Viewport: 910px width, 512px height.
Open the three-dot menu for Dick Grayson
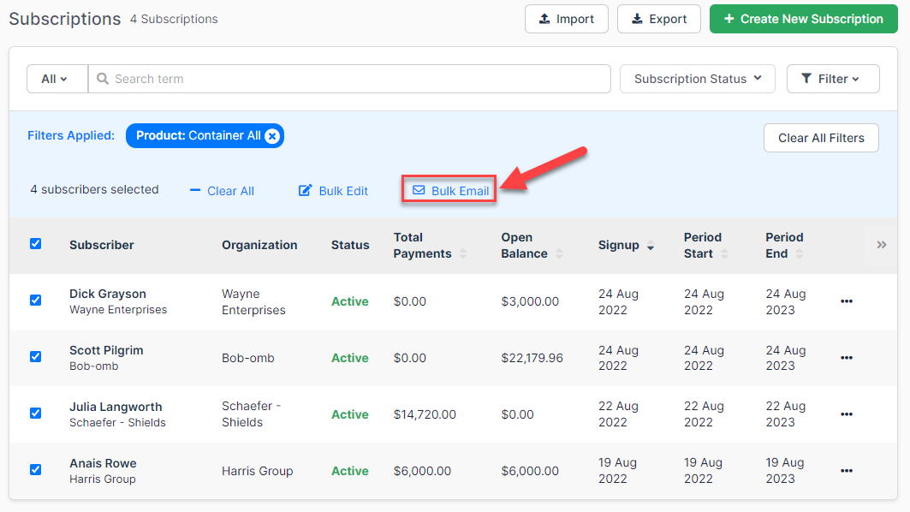[846, 301]
